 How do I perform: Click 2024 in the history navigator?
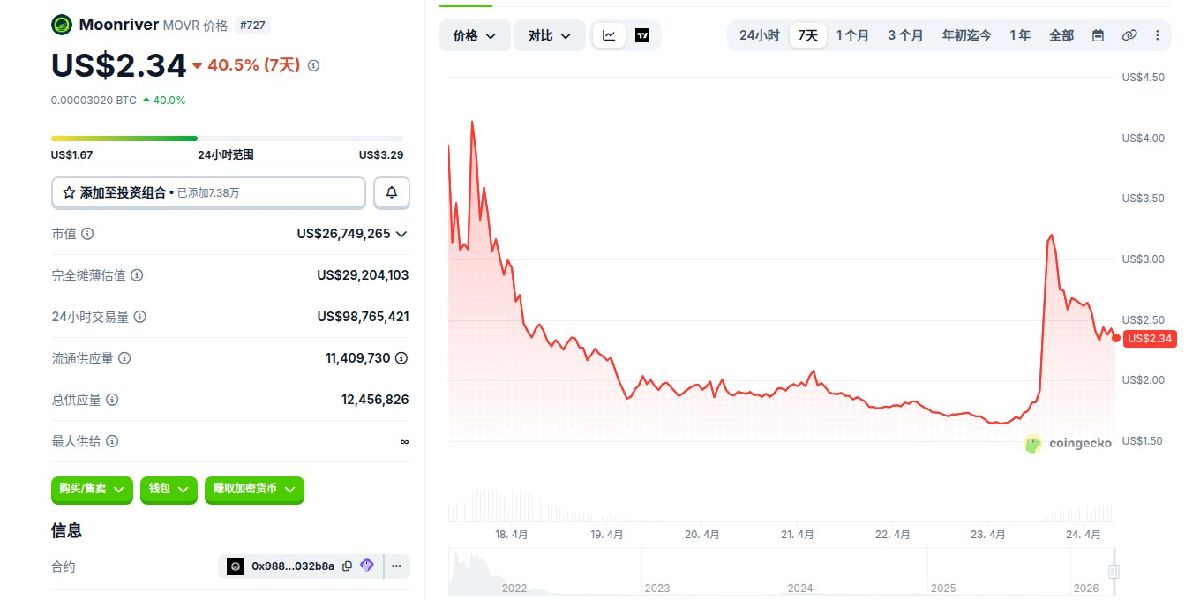pos(800,588)
